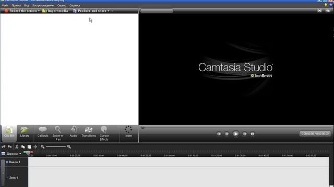Click the timeline zoom in magnifier

tap(69, 146)
